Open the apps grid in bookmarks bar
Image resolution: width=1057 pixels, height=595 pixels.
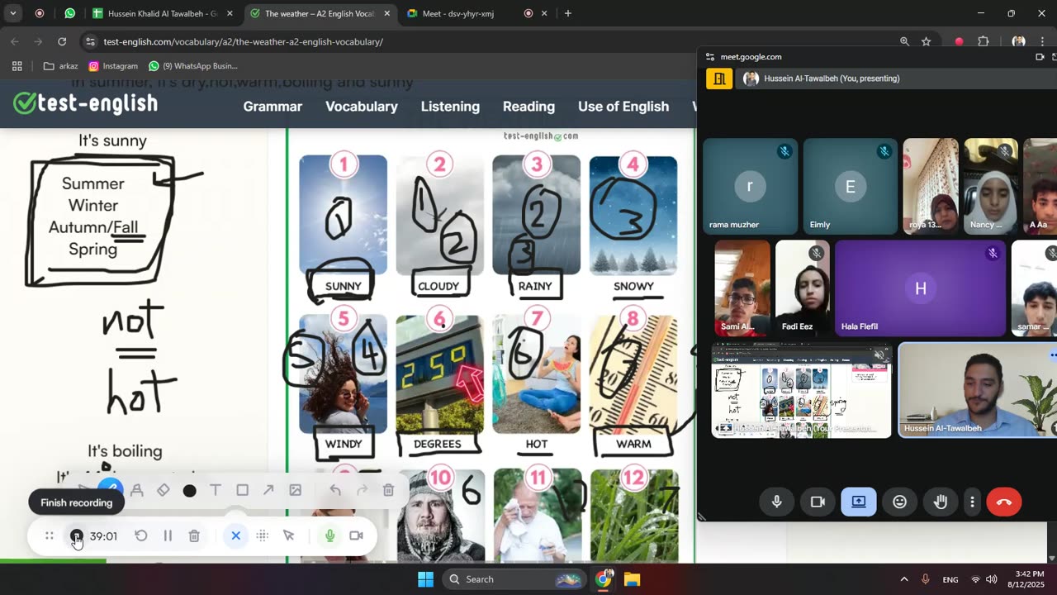[x=17, y=66]
